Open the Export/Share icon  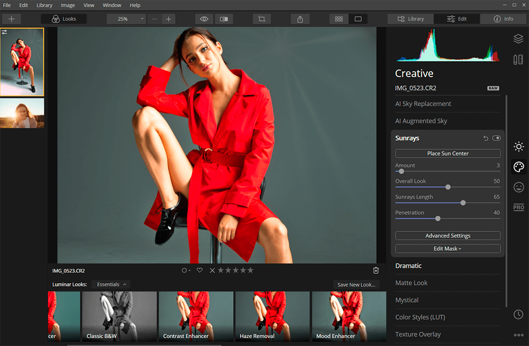point(300,18)
